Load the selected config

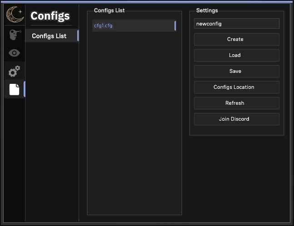tap(236, 55)
